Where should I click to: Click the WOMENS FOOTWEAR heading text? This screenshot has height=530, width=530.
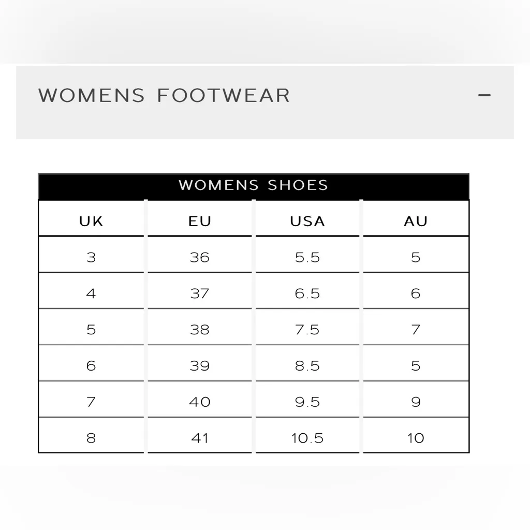pyautogui.click(x=164, y=96)
